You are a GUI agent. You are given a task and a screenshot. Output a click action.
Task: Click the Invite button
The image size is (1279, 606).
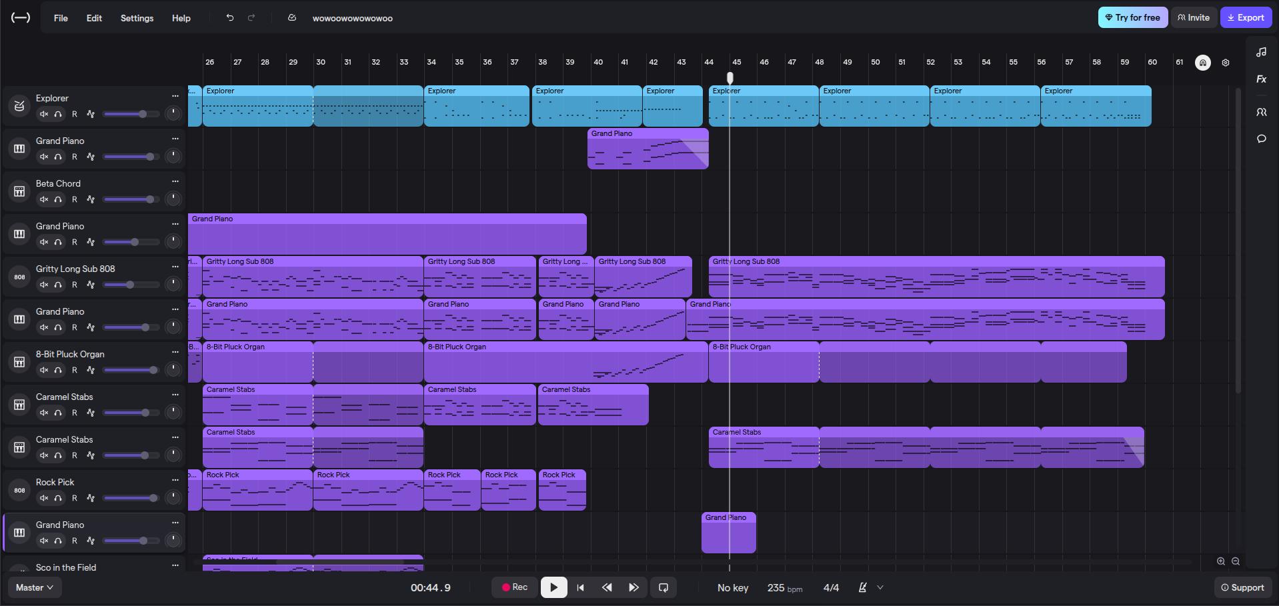(x=1193, y=18)
